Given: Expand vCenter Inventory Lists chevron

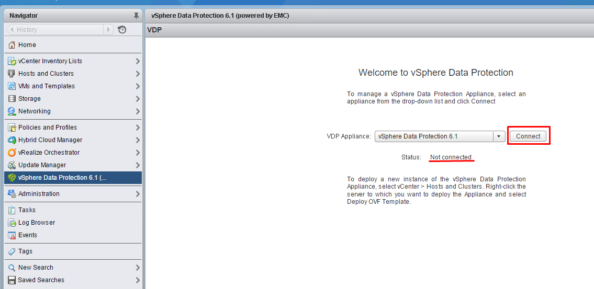Looking at the screenshot, I should [x=138, y=61].
